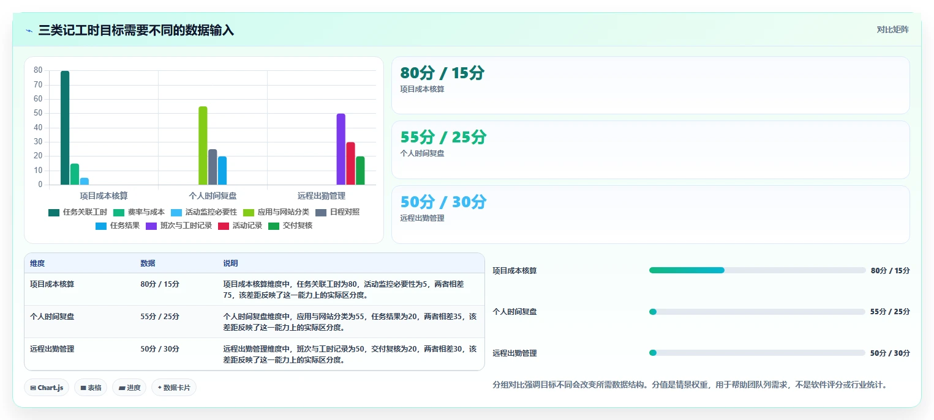This screenshot has width=934, height=420.
Task: Select the 80分 / 15分 data card
Action: pyautogui.click(x=650, y=86)
